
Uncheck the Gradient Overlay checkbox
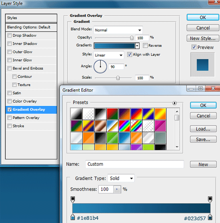click(9, 110)
